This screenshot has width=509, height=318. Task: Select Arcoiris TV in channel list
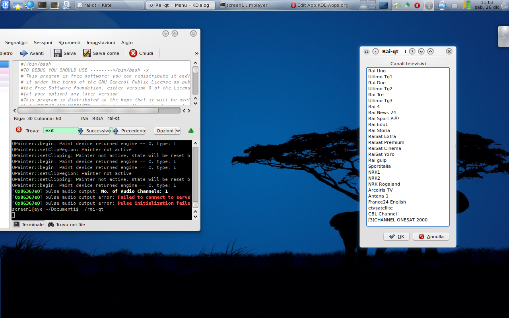(x=408, y=190)
